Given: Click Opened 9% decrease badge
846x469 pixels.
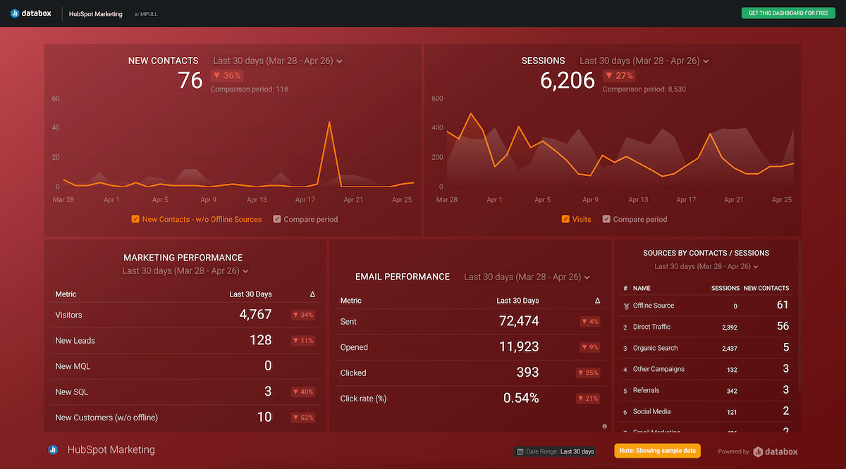Looking at the screenshot, I should pos(590,347).
